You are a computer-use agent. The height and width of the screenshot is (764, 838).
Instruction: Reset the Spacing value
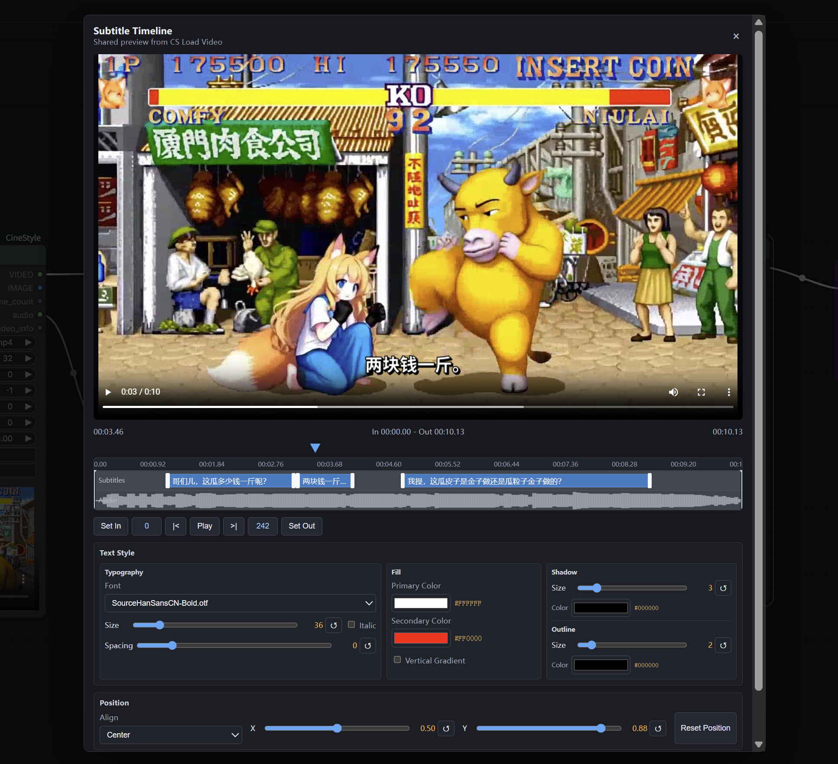pyautogui.click(x=368, y=646)
